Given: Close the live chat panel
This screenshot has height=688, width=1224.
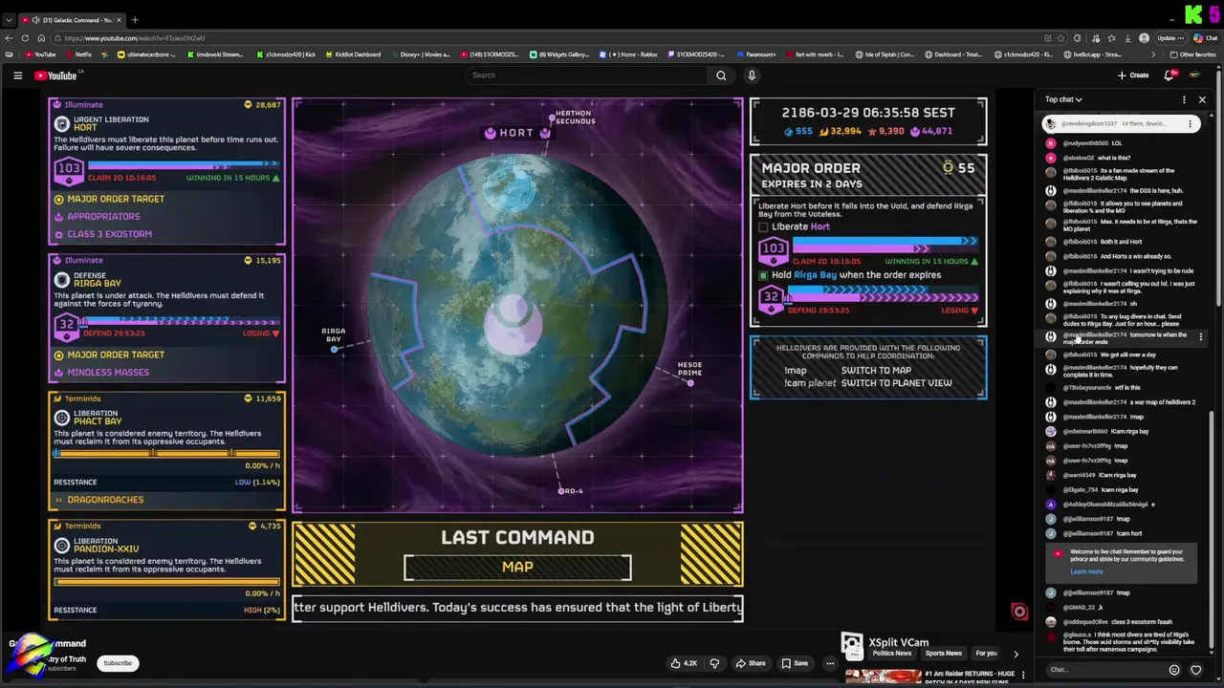Looking at the screenshot, I should 1202,99.
